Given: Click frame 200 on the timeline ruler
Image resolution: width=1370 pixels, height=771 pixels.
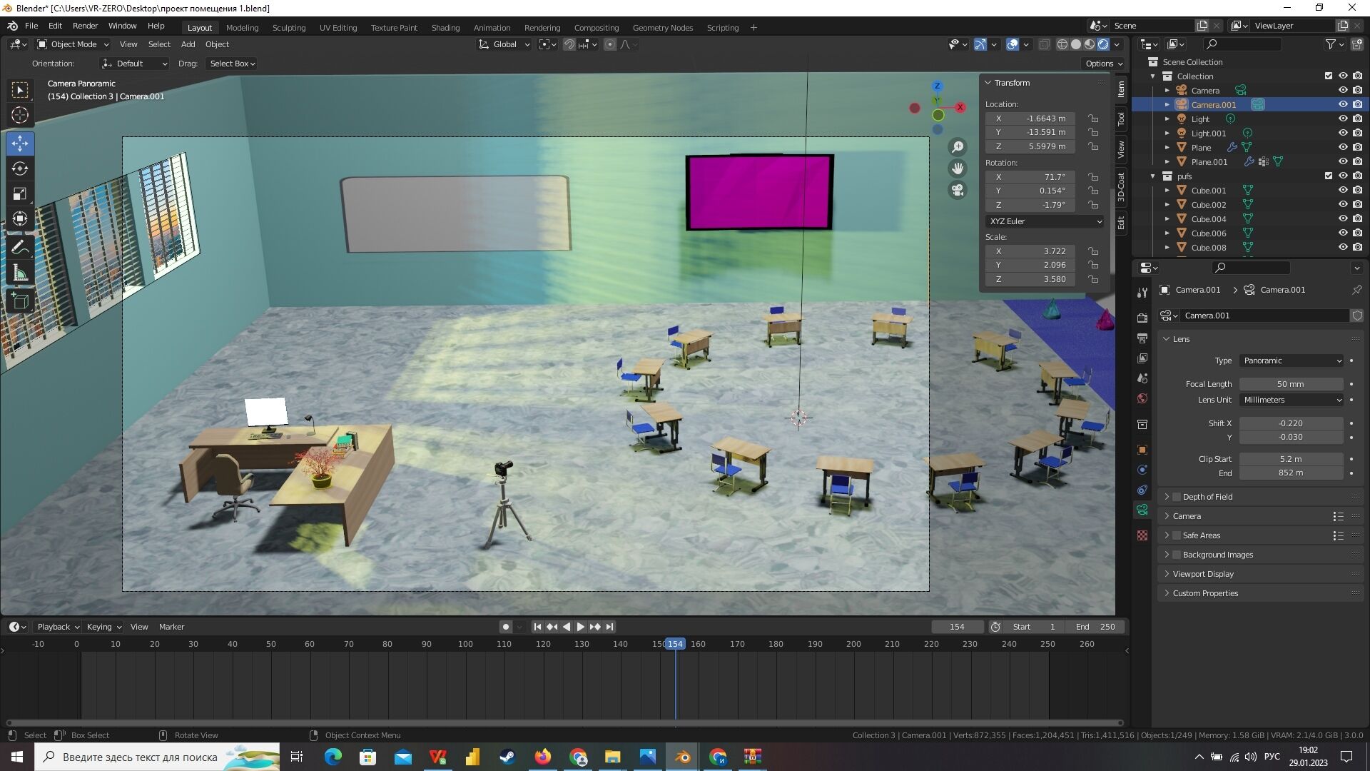Looking at the screenshot, I should (x=853, y=644).
